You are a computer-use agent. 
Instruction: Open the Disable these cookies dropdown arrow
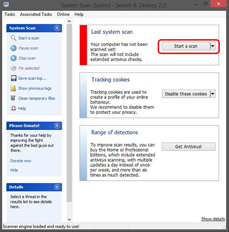212,94
